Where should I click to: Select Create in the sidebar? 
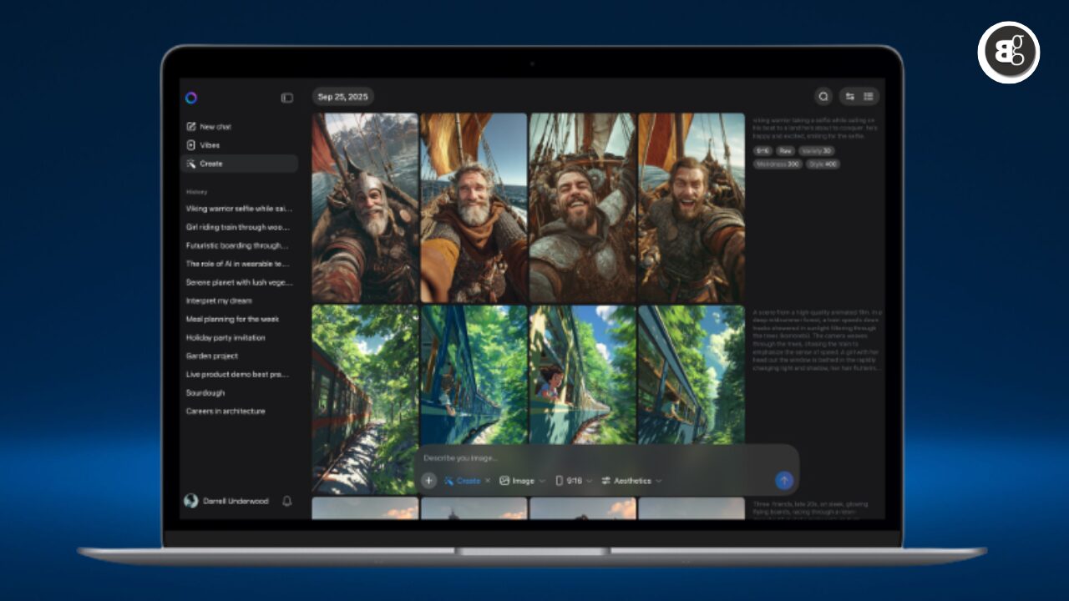(x=210, y=164)
